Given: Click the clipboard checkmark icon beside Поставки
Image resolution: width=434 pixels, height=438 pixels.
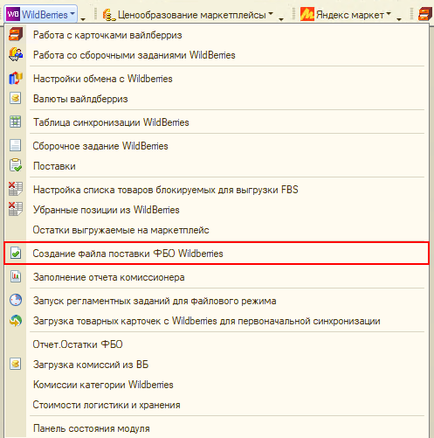Looking at the screenshot, I should pos(16,165).
